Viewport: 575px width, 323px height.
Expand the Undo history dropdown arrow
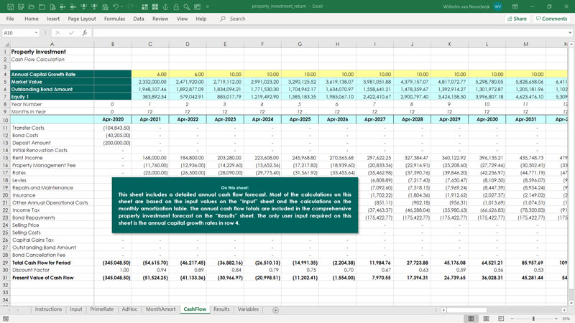121,6
